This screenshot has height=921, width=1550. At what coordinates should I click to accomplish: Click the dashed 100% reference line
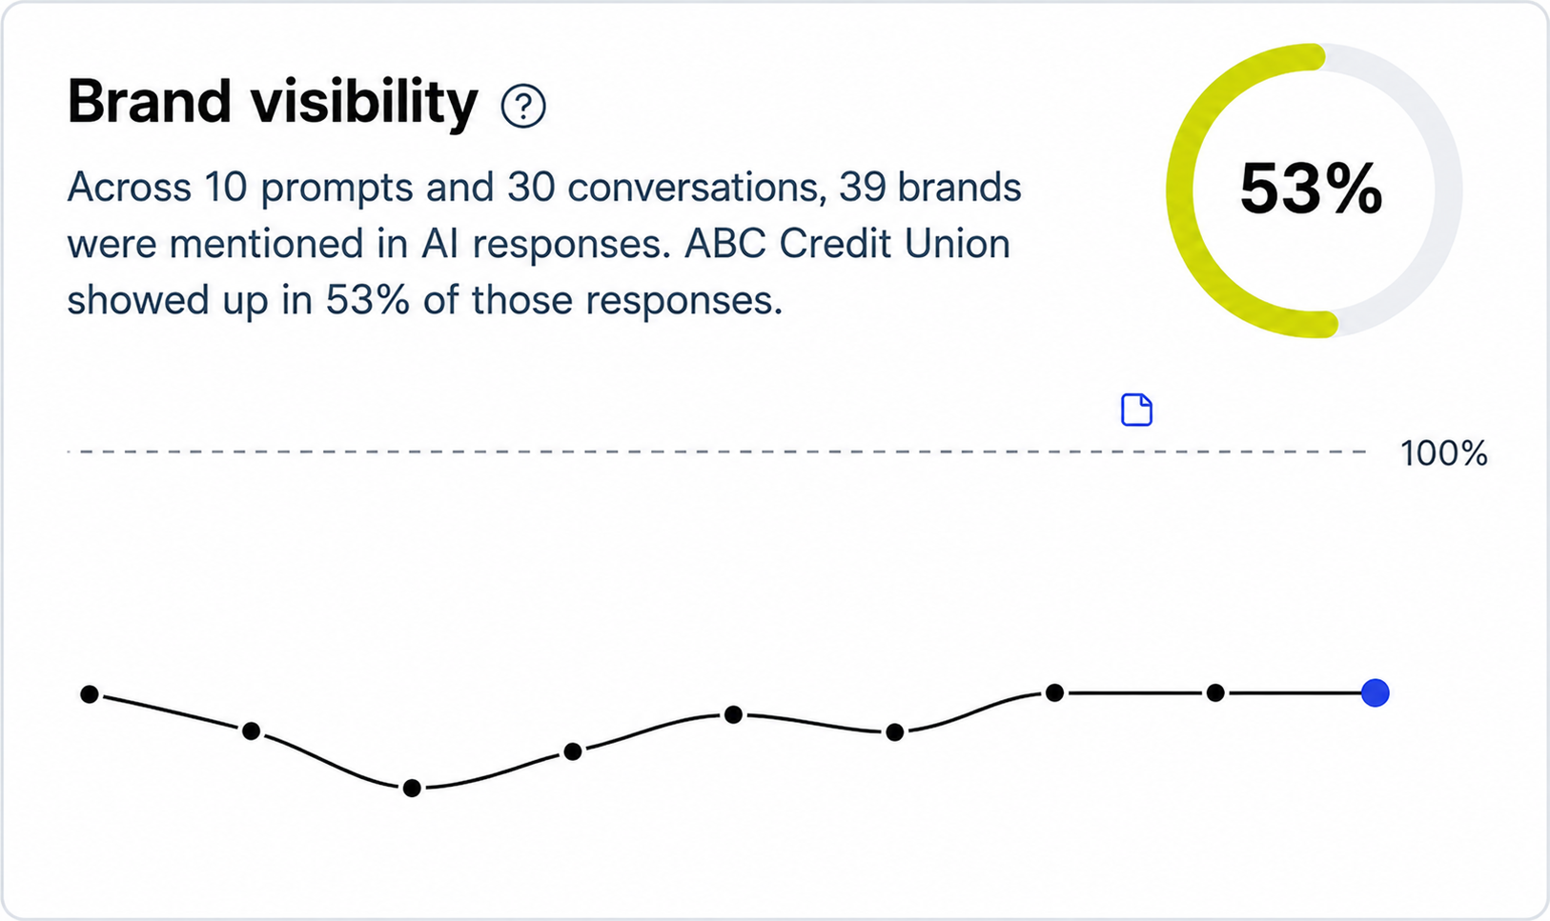point(717,451)
